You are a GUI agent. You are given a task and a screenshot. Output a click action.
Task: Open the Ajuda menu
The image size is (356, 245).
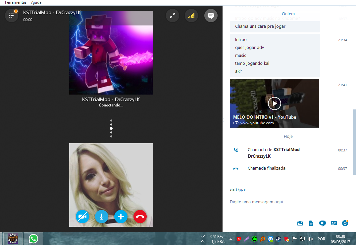[36, 2]
